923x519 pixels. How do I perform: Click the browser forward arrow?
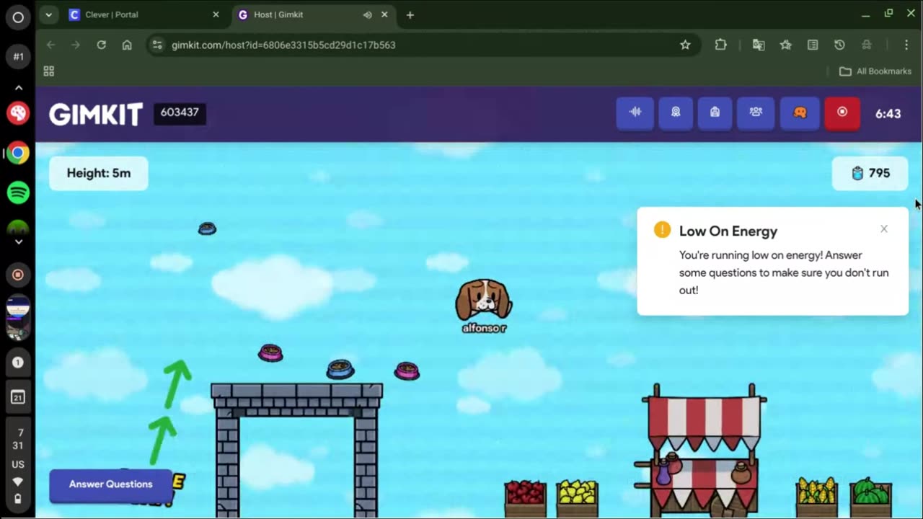point(76,45)
